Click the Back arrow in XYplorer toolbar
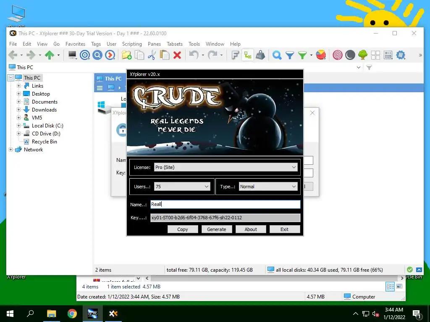Image resolution: width=430 pixels, height=322 pixels. click(13, 55)
